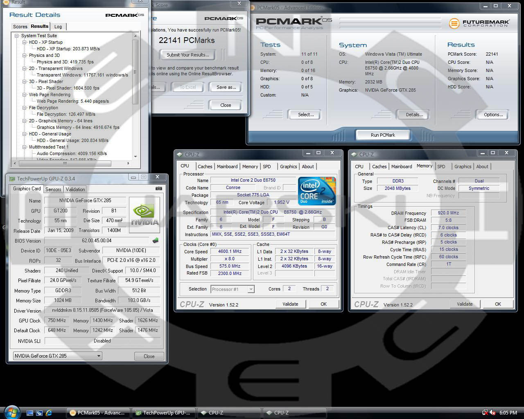This screenshot has height=419, width=524.
Task: Collapse the 2D - Transparent Windows node
Action: [x=25, y=68]
